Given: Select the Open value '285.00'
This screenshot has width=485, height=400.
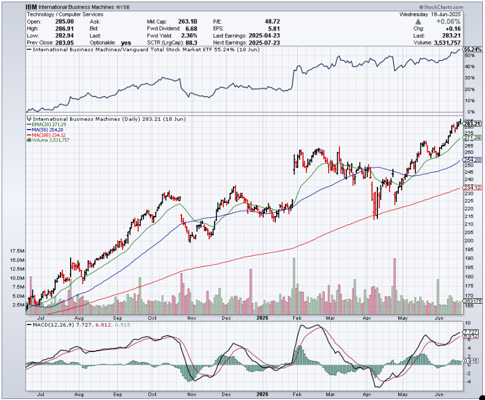Looking at the screenshot, I should [64, 21].
